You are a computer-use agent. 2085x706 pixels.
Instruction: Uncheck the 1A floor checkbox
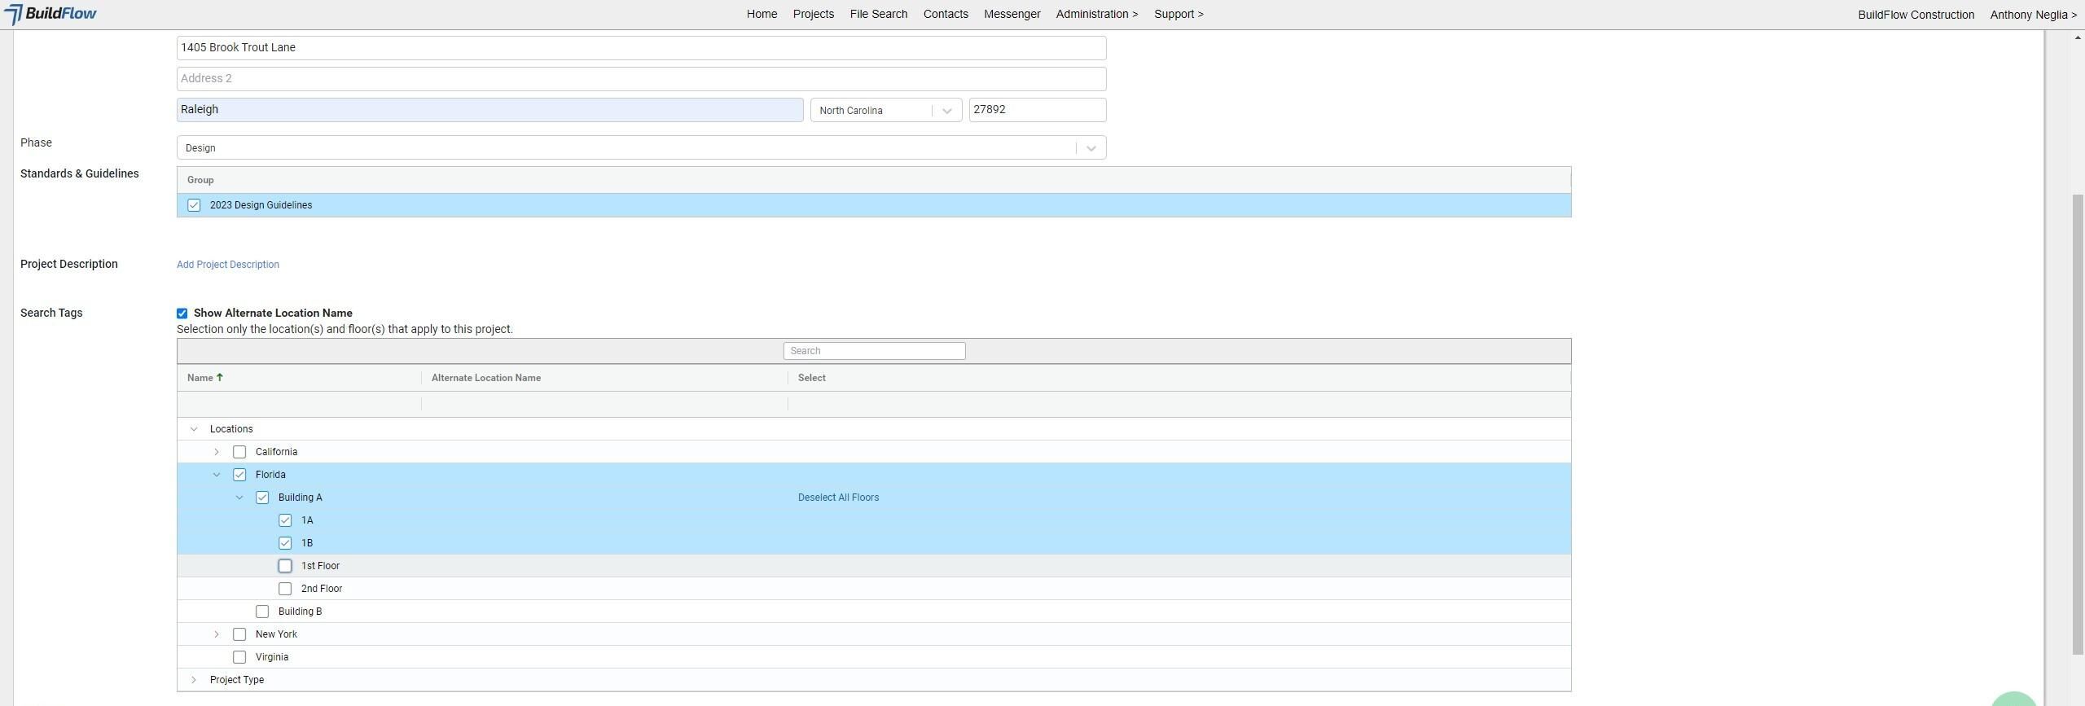pos(285,520)
